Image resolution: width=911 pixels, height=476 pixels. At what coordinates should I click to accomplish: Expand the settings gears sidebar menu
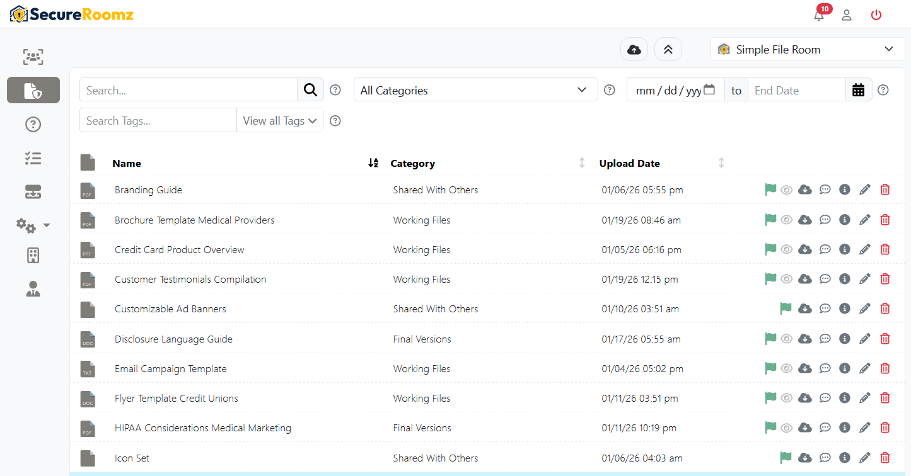pos(33,225)
